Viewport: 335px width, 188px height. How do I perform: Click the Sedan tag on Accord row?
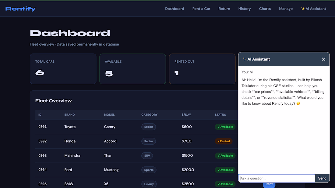click(149, 141)
